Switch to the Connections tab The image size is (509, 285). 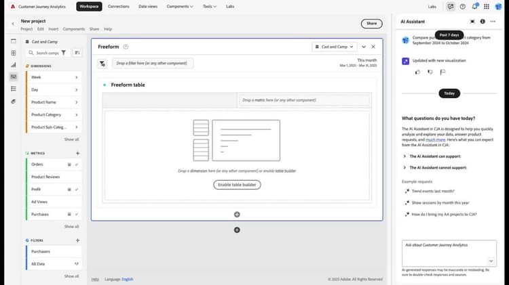click(x=119, y=7)
